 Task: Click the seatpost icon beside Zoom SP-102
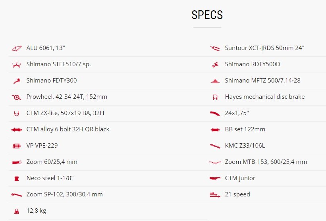(x=16, y=195)
